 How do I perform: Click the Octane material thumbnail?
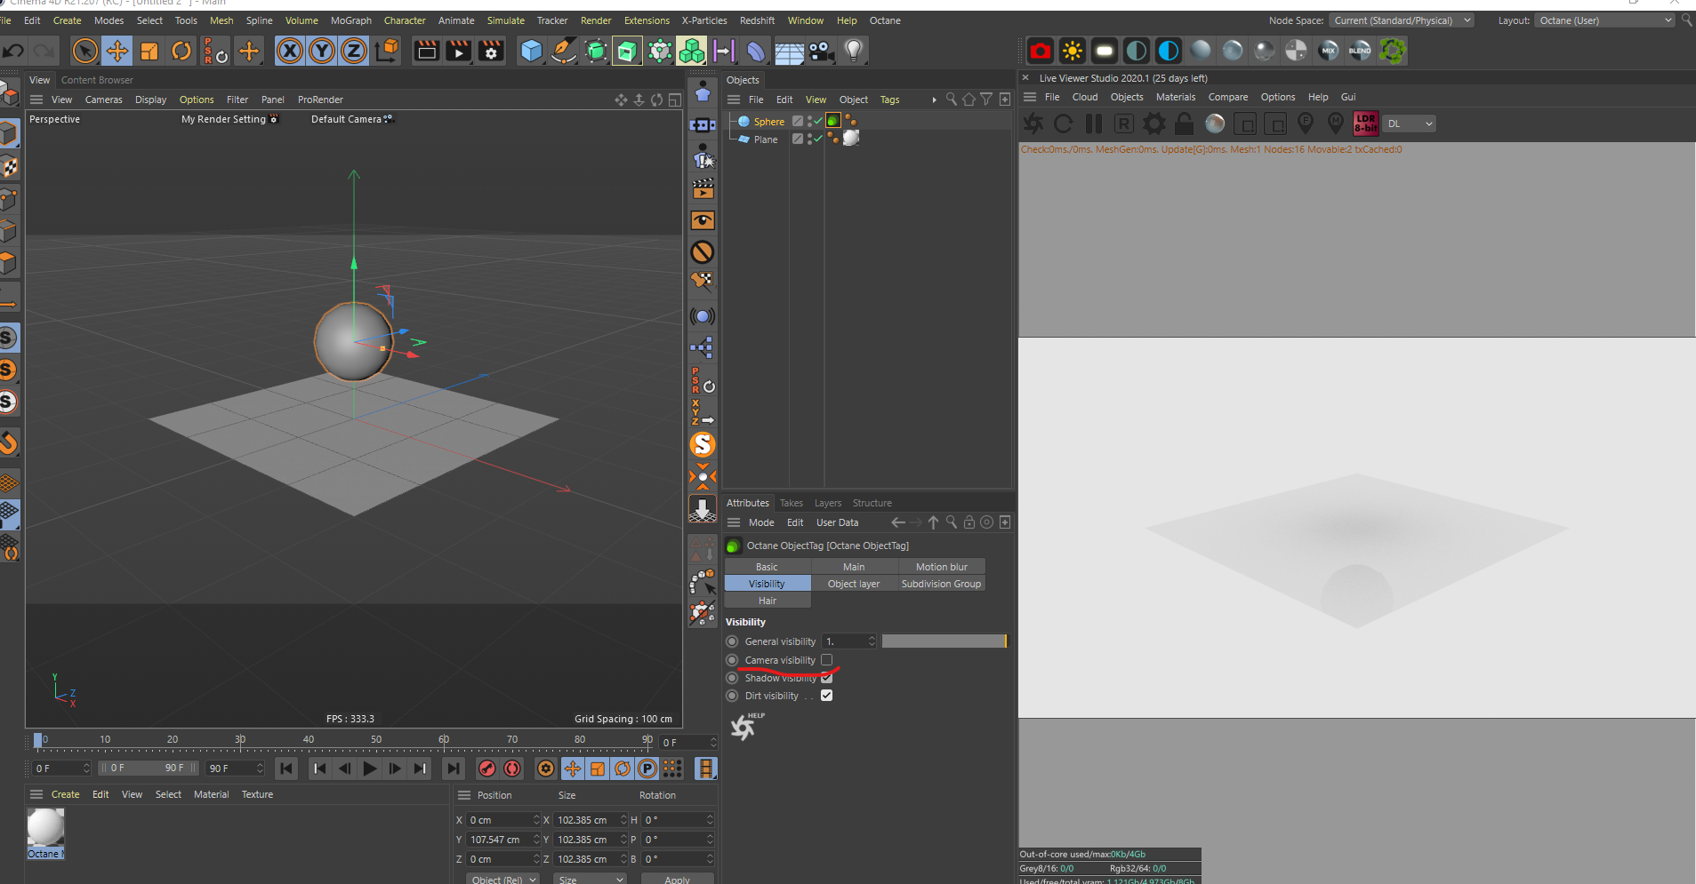tap(45, 828)
